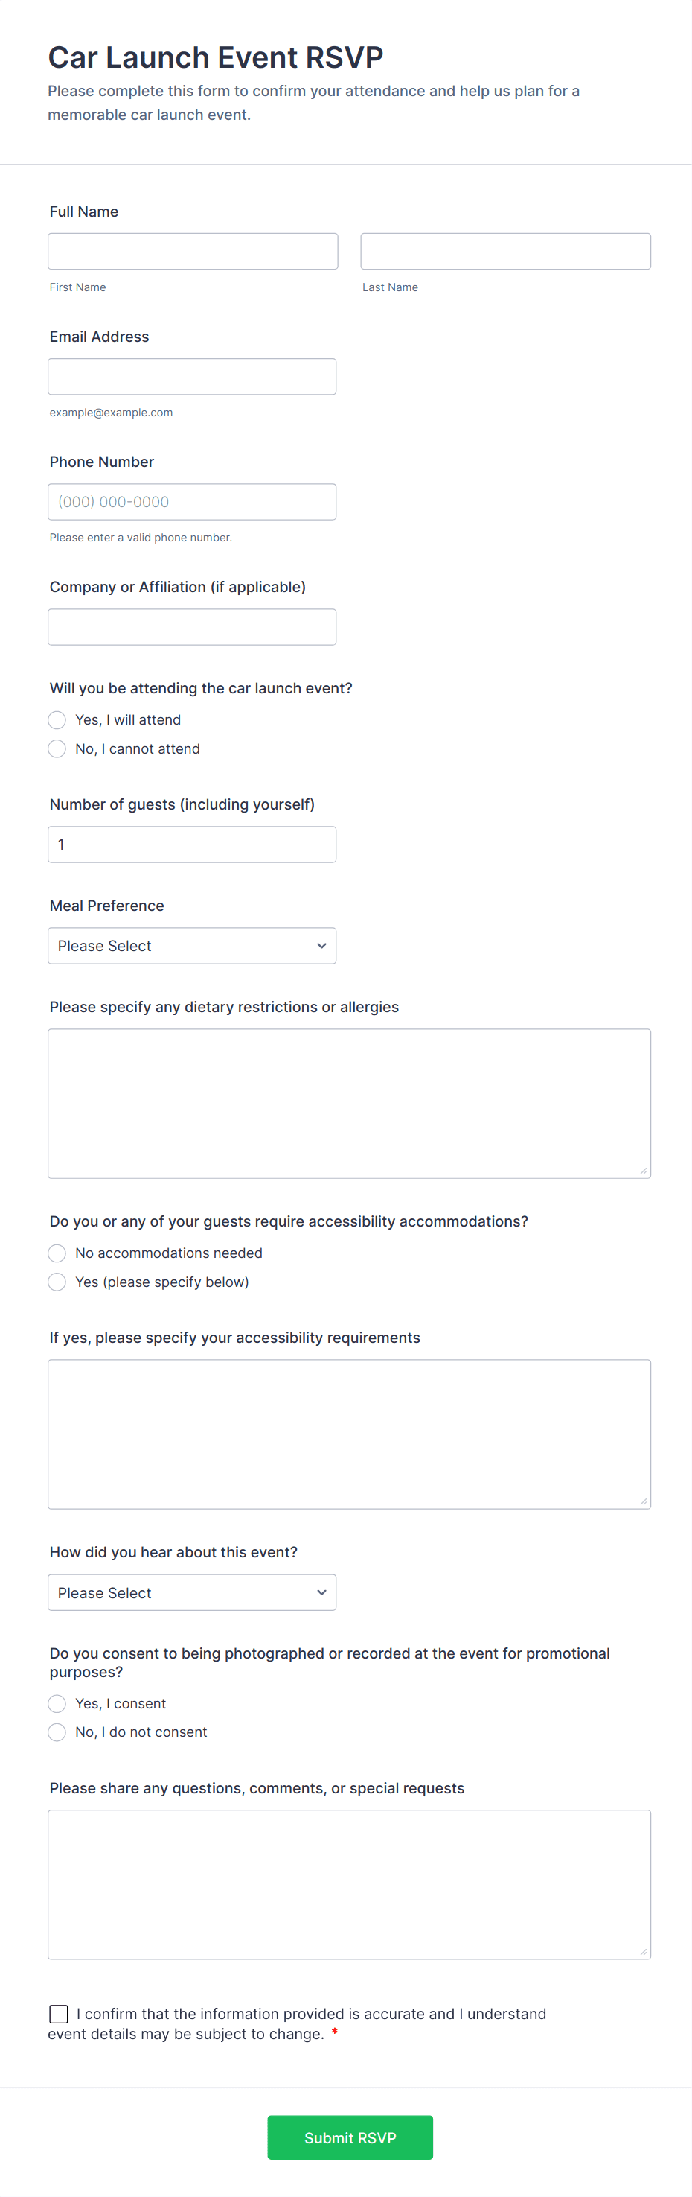
Task: Select 'No, I cannot attend' option
Action: click(57, 748)
